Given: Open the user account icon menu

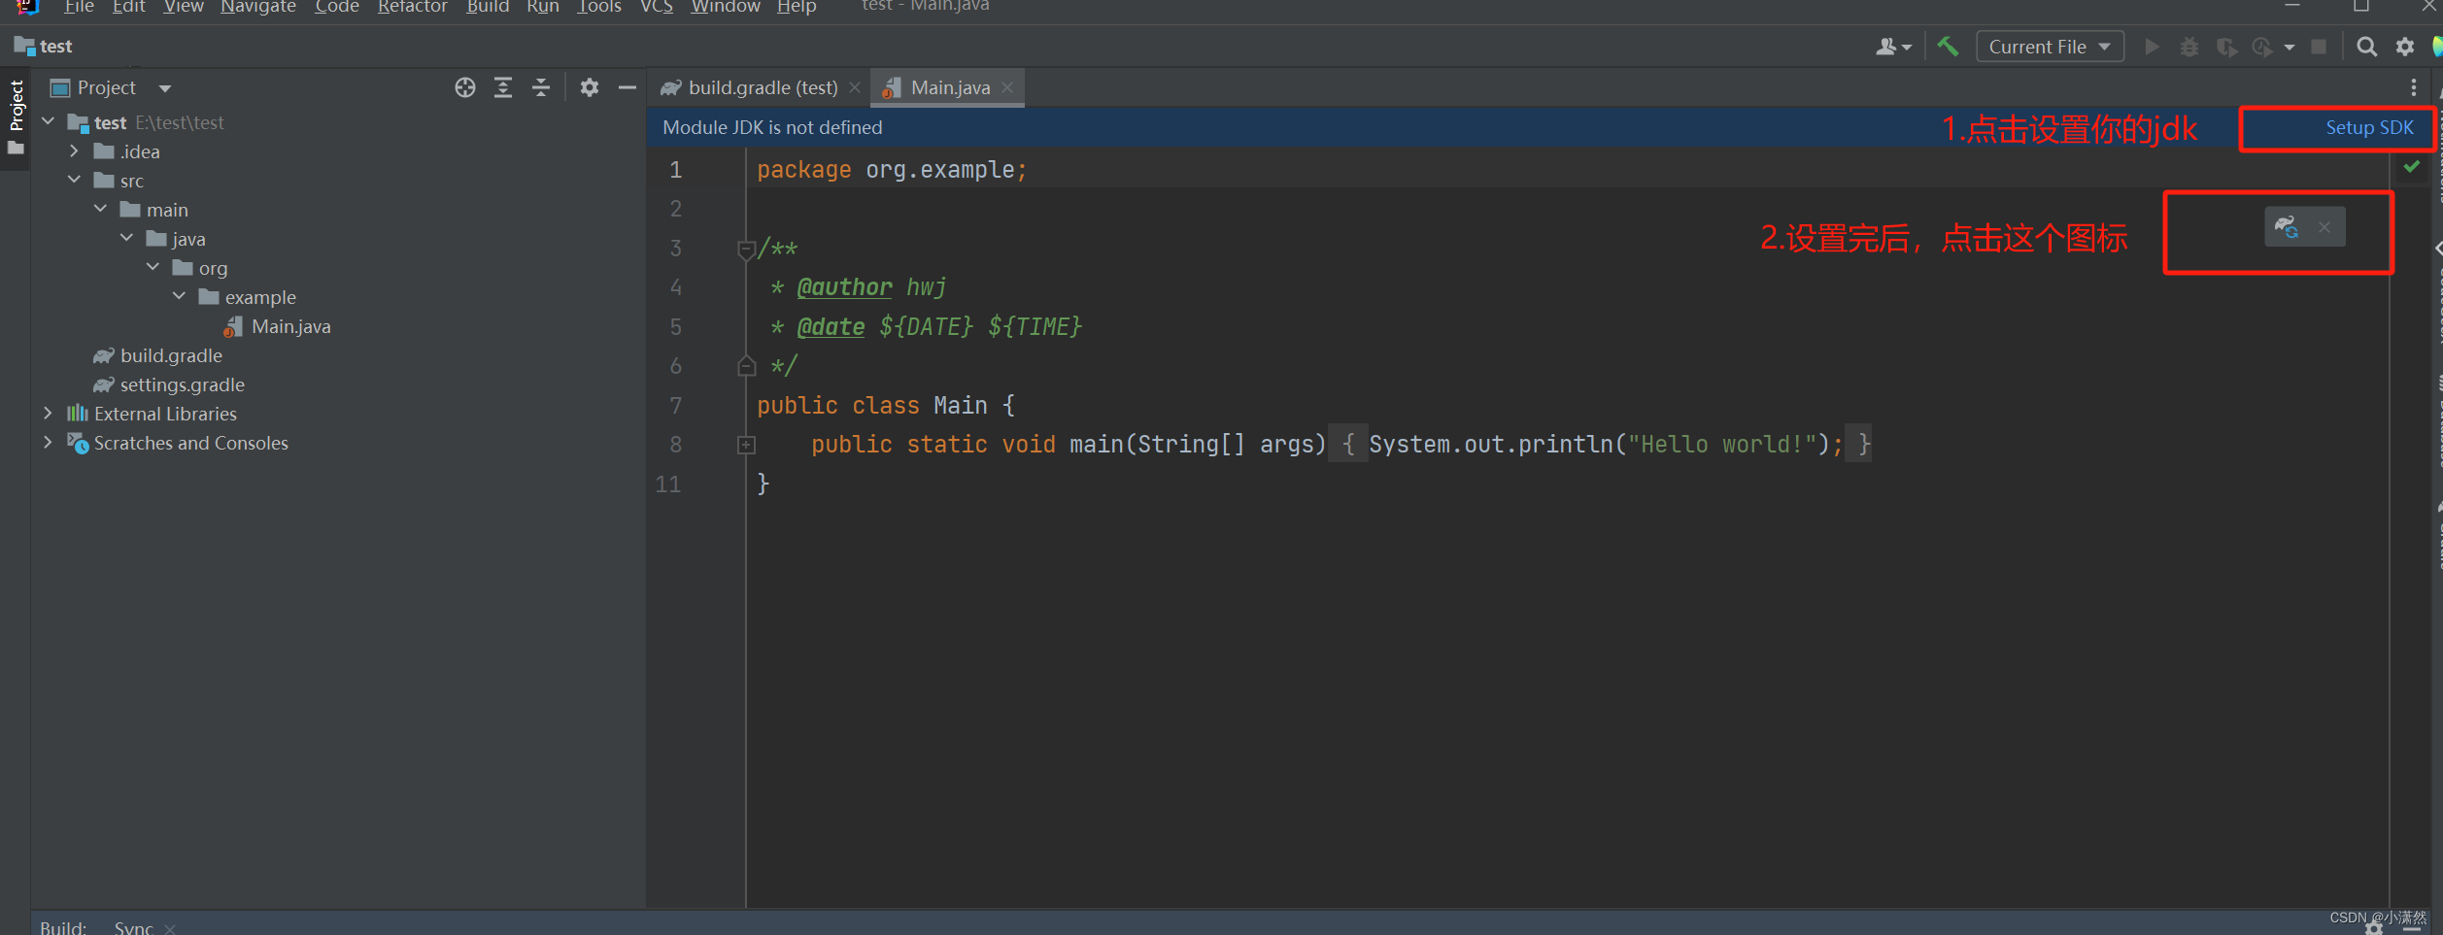Looking at the screenshot, I should (x=1893, y=47).
